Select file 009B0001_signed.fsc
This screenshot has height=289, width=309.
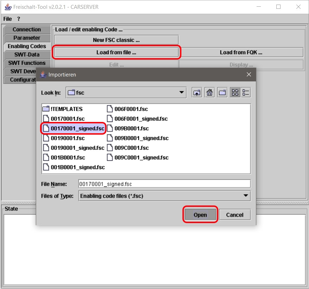(138, 138)
